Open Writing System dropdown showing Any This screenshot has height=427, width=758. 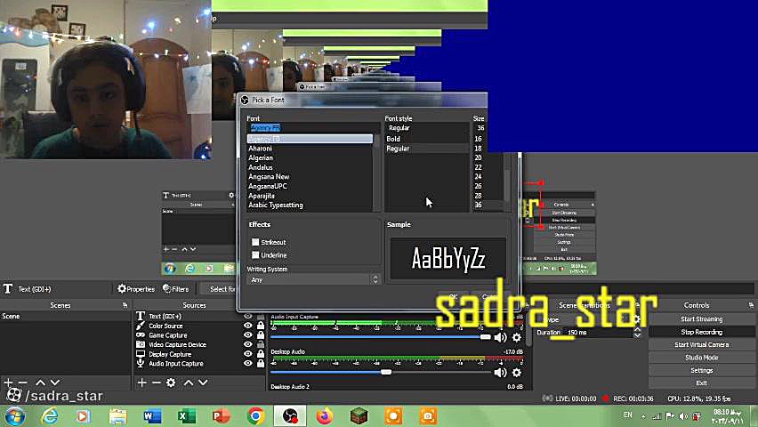coord(314,279)
